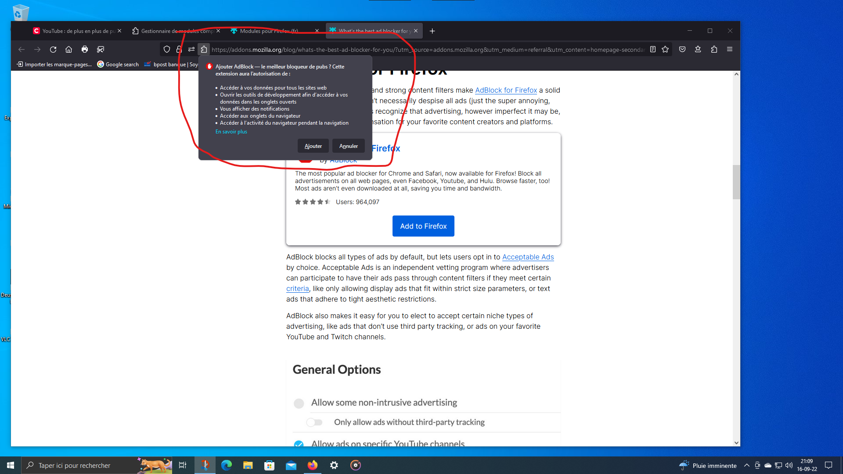The height and width of the screenshot is (474, 843).
Task: Open the extensions puzzle icon in toolbar
Action: pos(714,50)
